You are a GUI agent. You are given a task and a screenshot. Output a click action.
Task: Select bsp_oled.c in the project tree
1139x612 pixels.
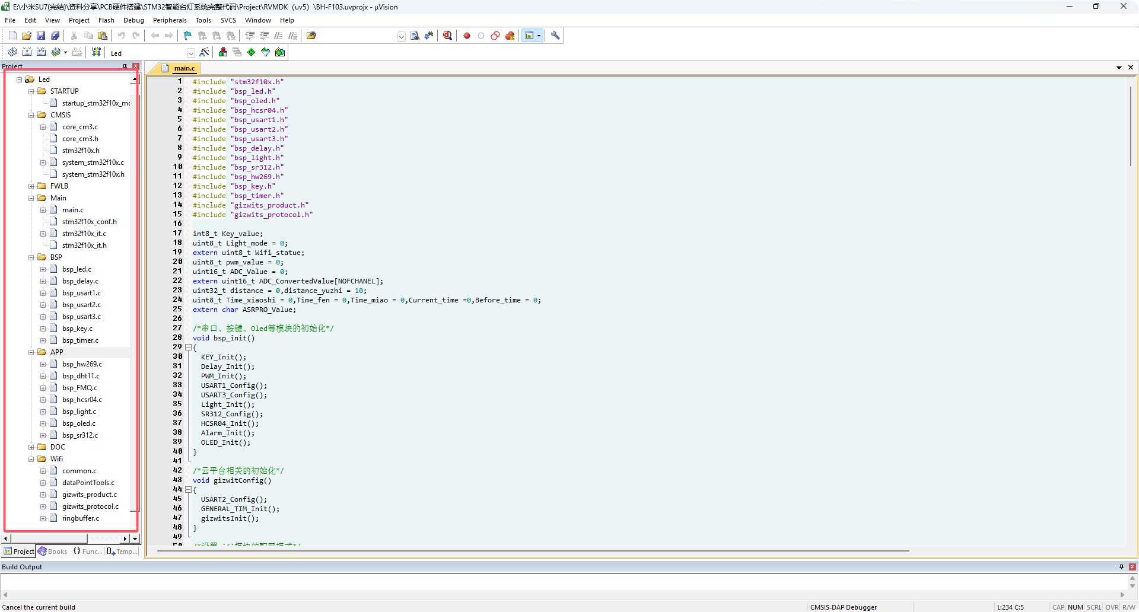click(78, 423)
